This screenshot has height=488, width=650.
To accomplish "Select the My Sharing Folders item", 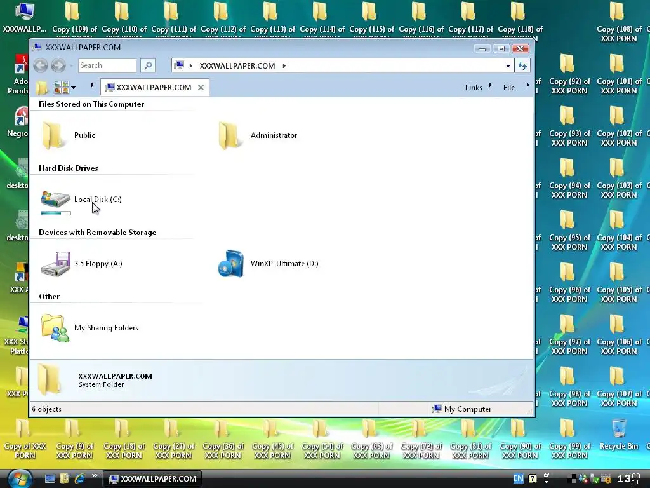I will pyautogui.click(x=90, y=328).
